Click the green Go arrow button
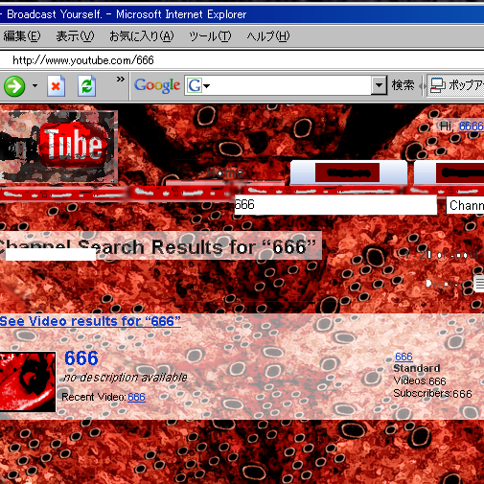 click(x=14, y=86)
